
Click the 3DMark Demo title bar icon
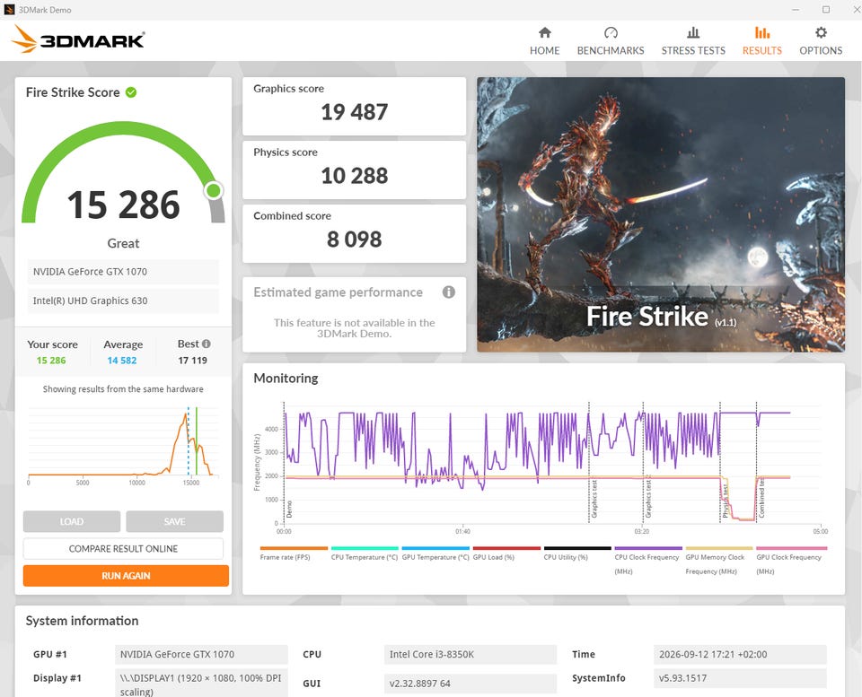tap(9, 9)
